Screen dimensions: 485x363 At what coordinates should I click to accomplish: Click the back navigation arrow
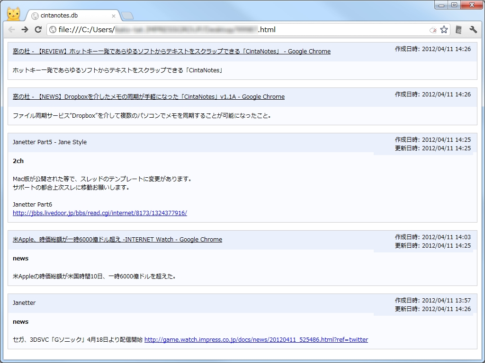coord(12,29)
